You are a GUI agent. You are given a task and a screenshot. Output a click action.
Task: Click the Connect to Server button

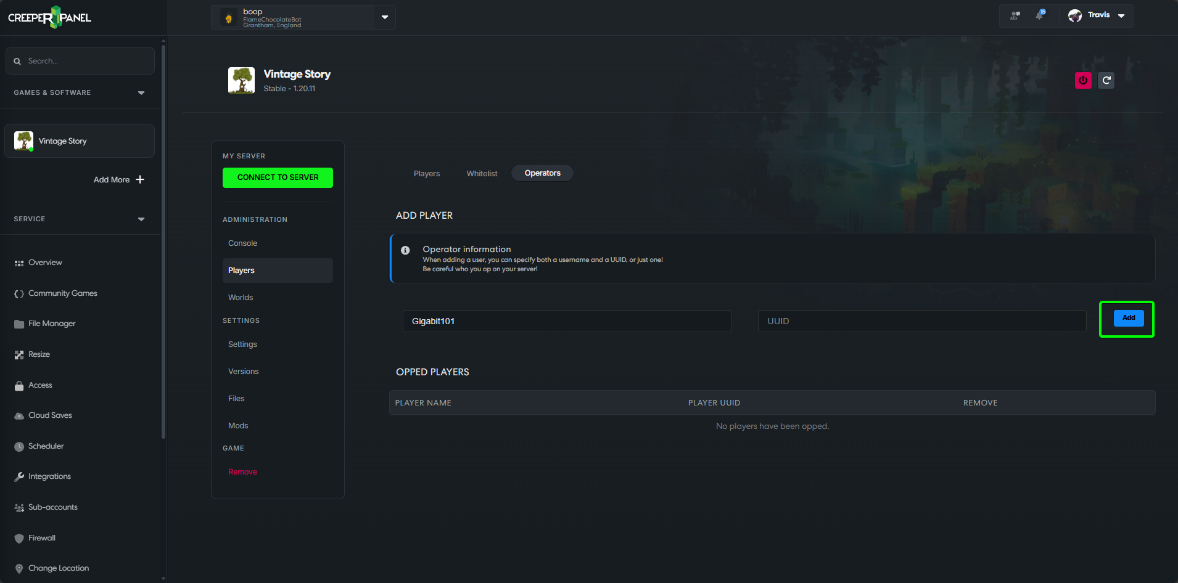tap(278, 177)
